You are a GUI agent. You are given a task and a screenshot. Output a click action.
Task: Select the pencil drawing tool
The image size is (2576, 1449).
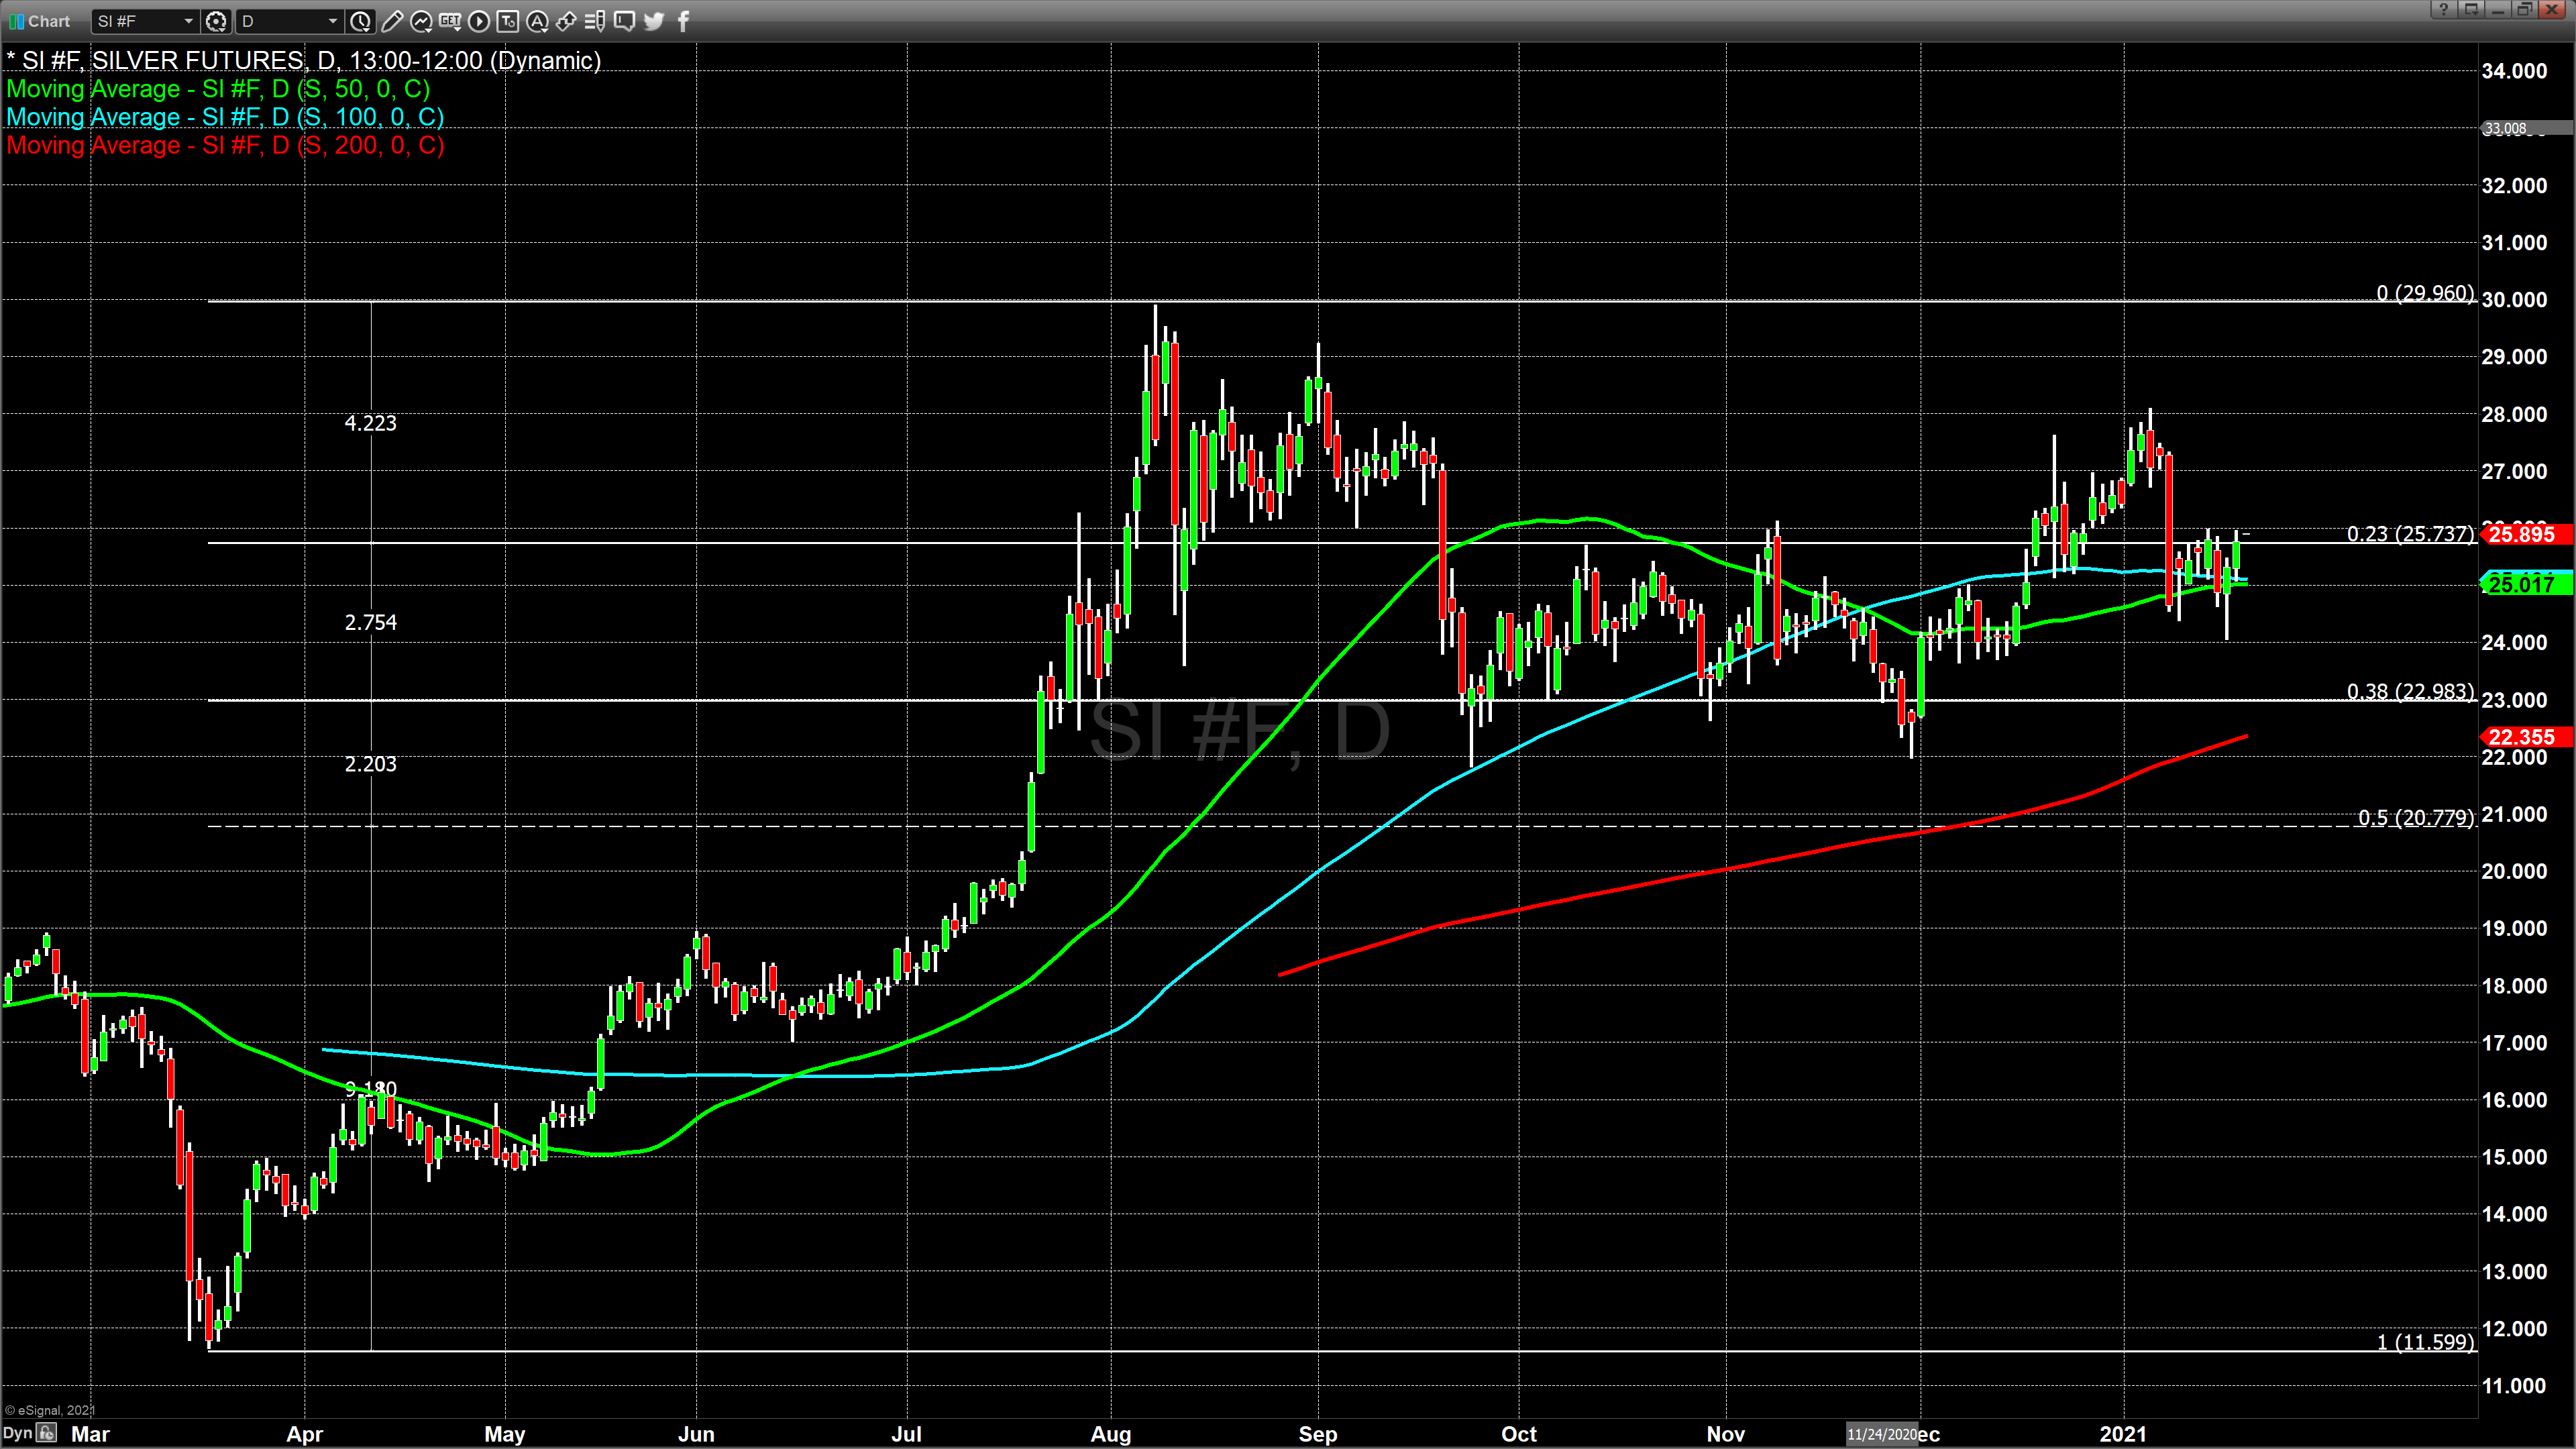(392, 21)
